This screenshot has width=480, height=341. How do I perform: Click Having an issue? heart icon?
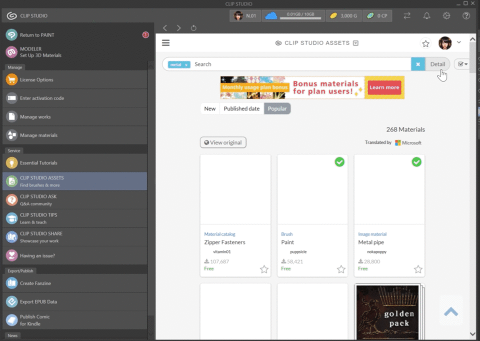click(x=11, y=255)
